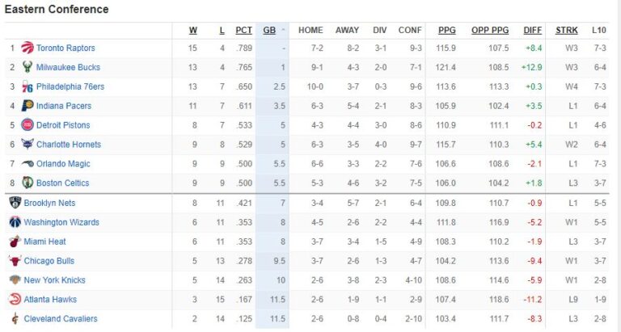Click the Milwaukee Bucks logo icon
Image resolution: width=621 pixels, height=332 pixels.
click(27, 68)
